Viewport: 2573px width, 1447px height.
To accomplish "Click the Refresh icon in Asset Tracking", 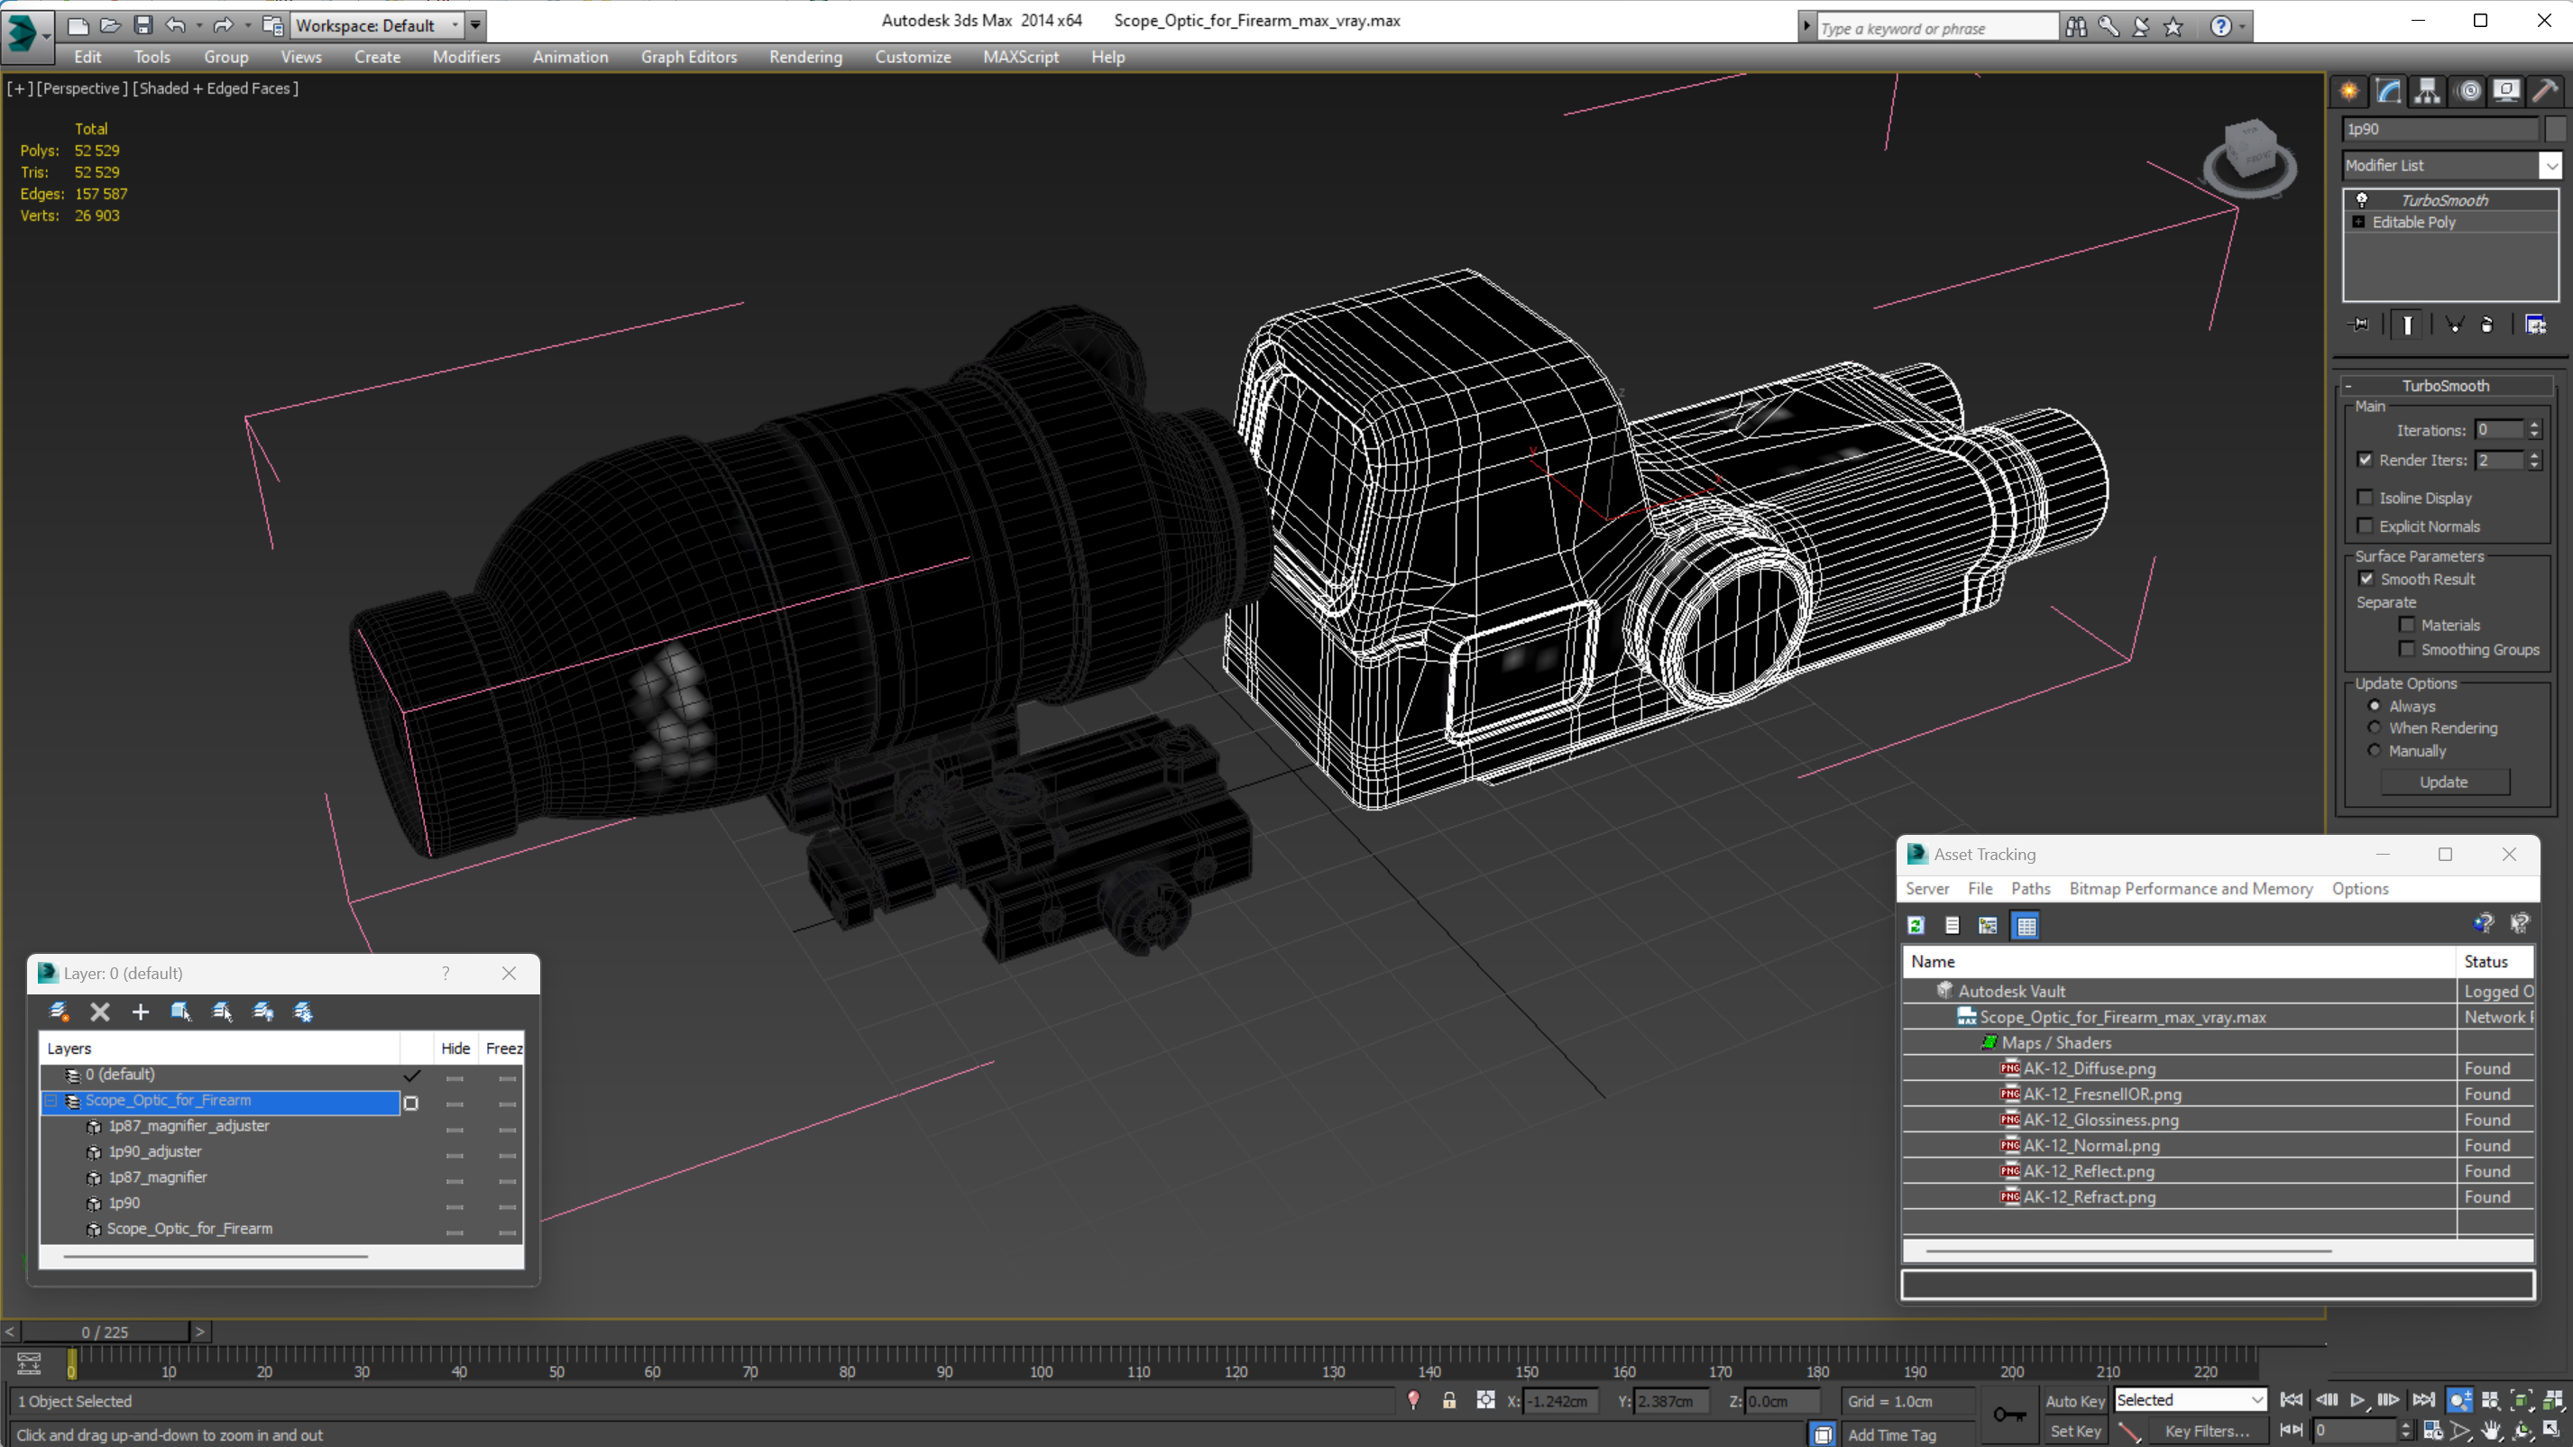I will point(1916,926).
